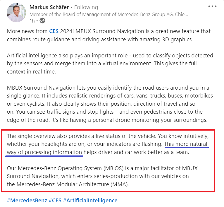
Task: Click the underlined 'way of processing information' text
Action: tap(44, 152)
